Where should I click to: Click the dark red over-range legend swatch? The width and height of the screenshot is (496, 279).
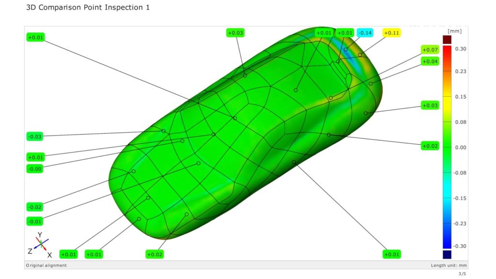coord(447,40)
